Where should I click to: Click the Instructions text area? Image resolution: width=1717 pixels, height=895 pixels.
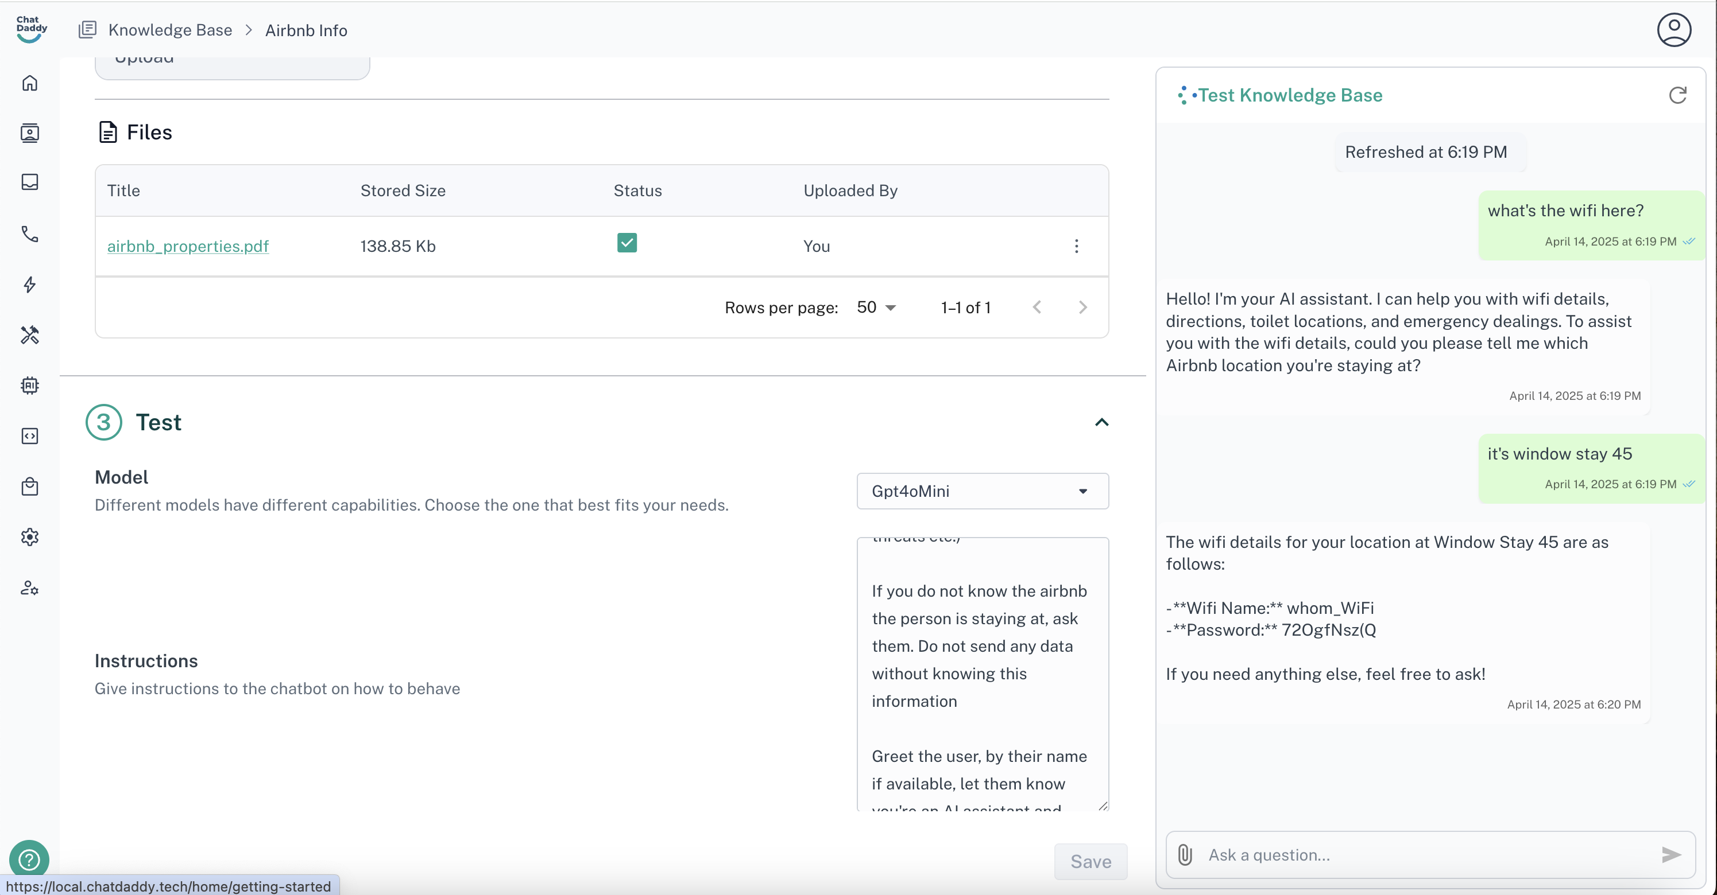tap(982, 672)
